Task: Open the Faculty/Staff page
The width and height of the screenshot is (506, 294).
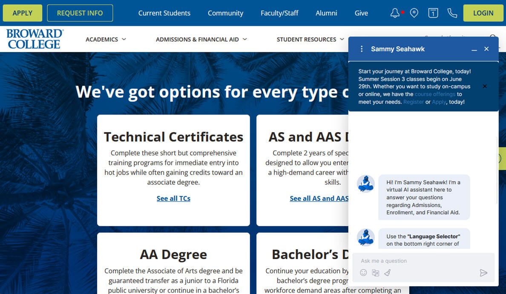Action: point(279,13)
